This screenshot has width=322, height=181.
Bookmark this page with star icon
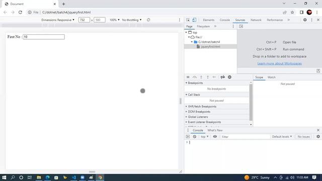click(292, 12)
